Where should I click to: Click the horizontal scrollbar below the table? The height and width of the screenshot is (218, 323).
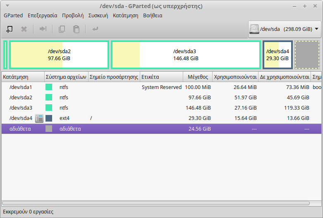tap(156, 203)
